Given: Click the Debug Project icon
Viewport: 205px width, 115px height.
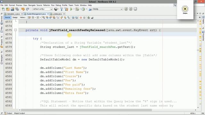Looking at the screenshot, I should click(77, 9).
